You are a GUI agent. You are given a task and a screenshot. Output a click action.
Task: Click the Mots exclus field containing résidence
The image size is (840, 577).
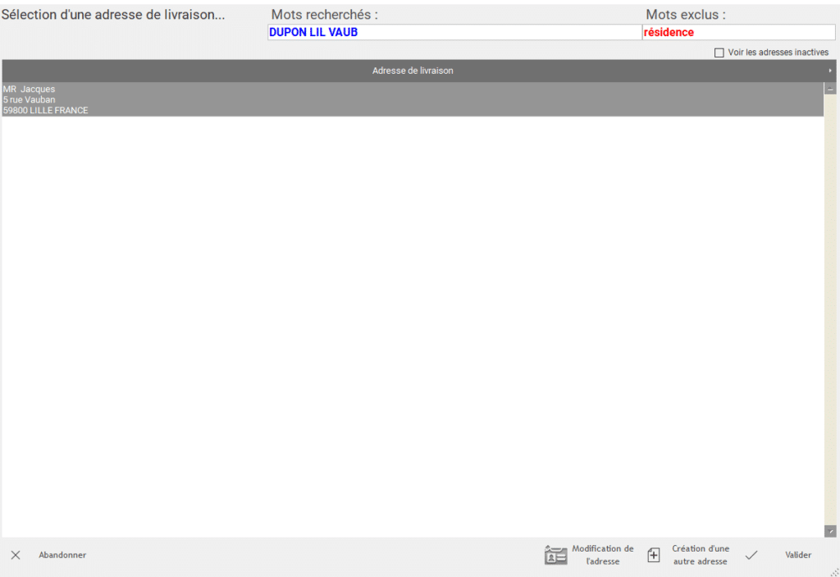pyautogui.click(x=738, y=32)
